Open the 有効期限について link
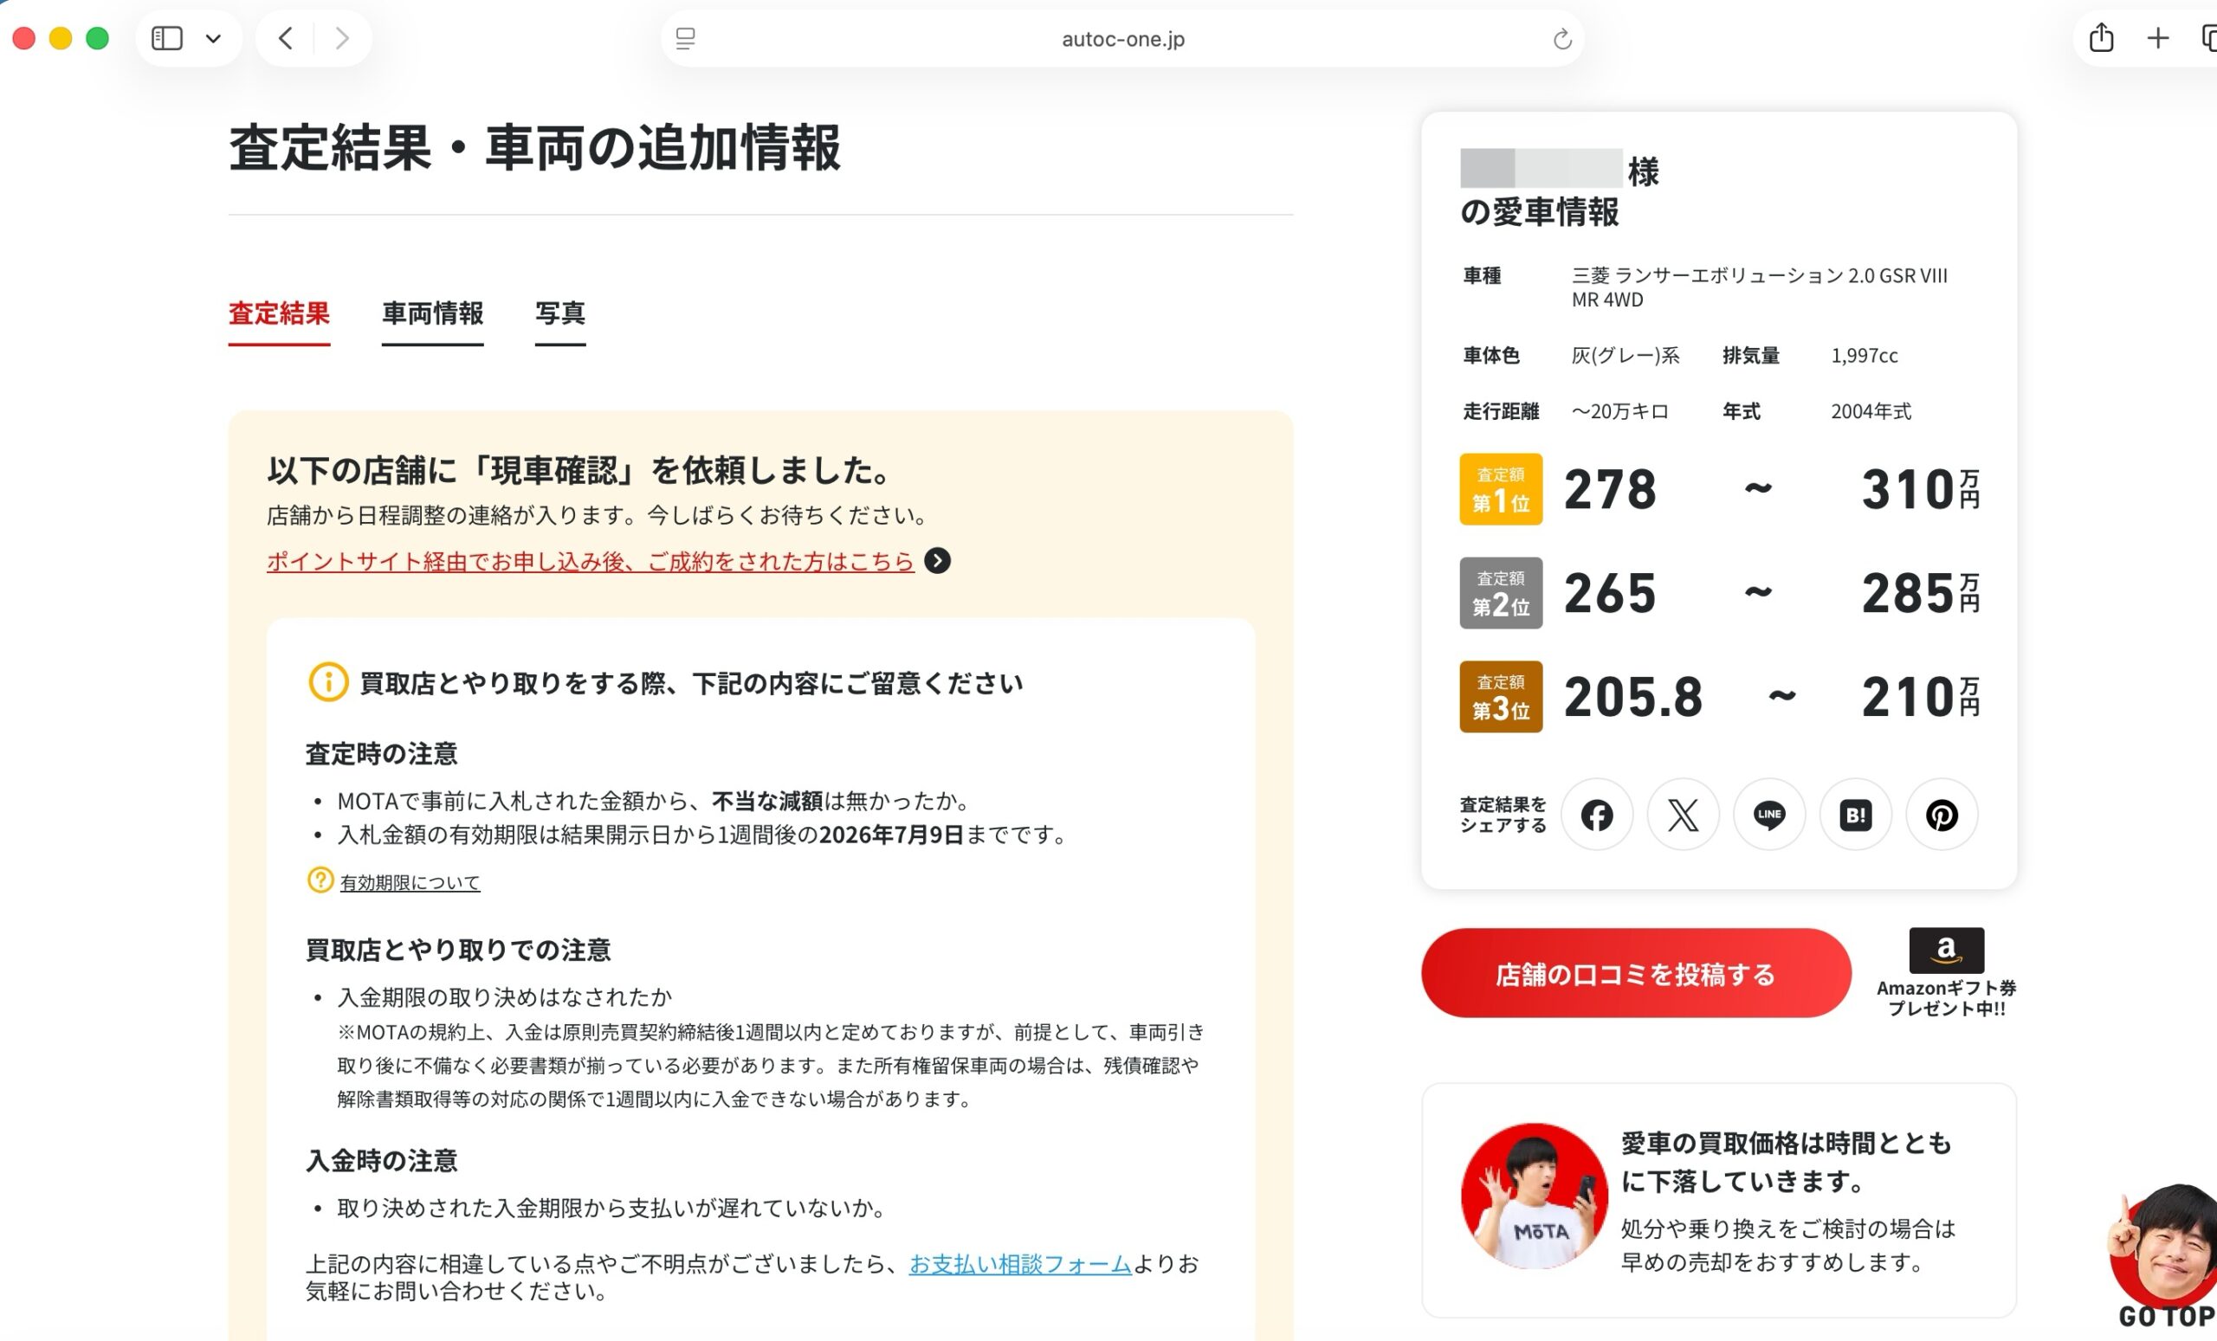2217x1341 pixels. coord(410,882)
